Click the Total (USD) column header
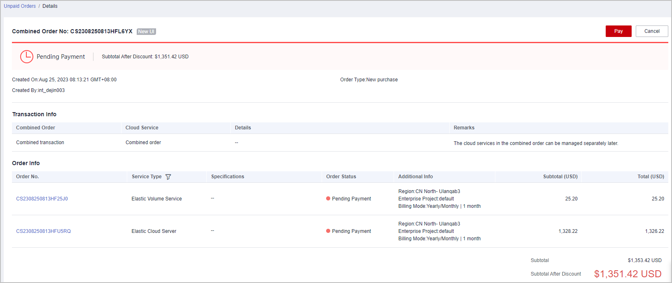 pos(651,177)
